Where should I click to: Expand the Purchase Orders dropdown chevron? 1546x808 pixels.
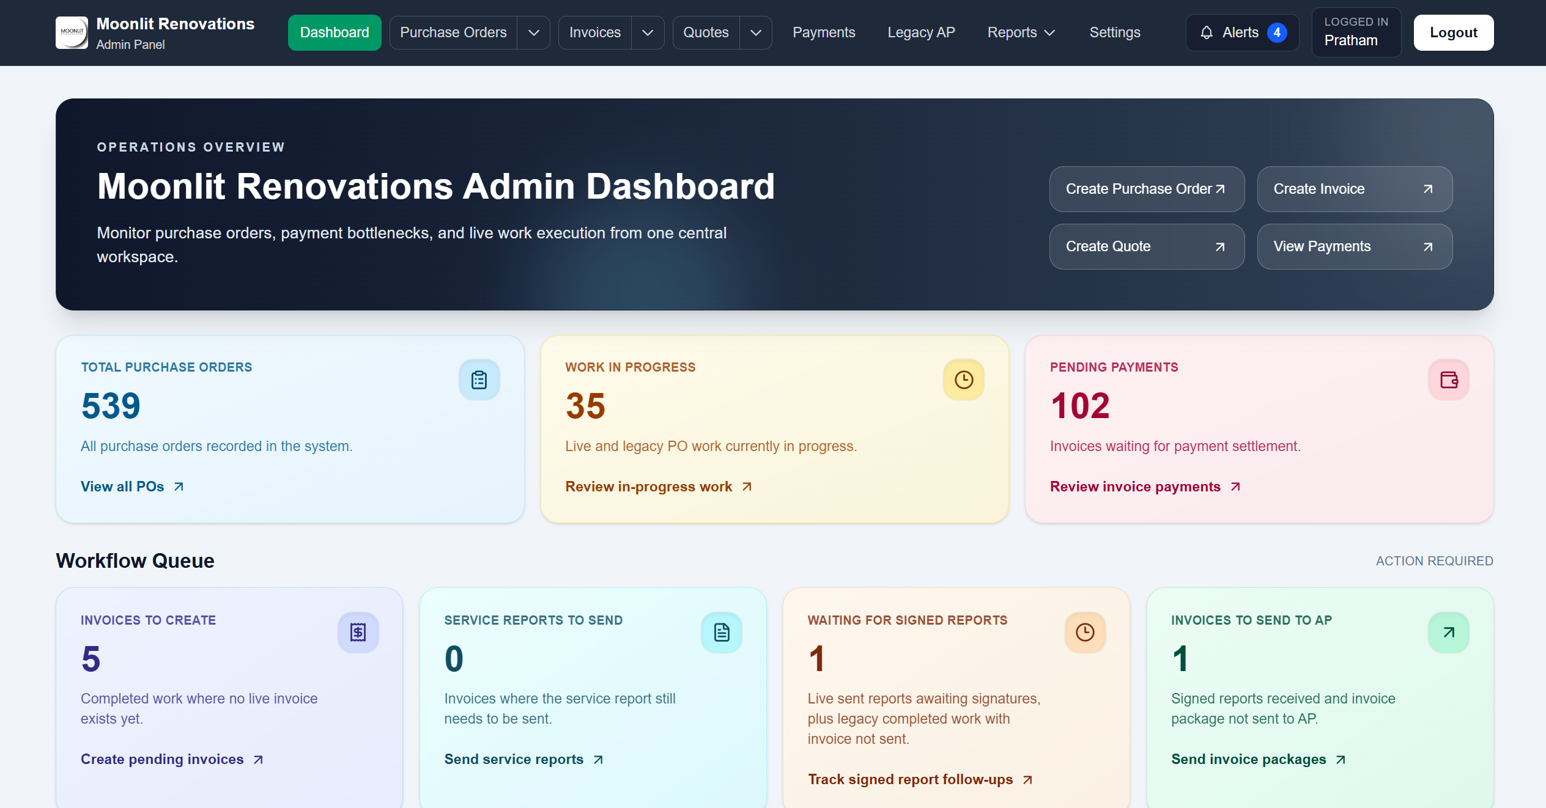point(534,32)
